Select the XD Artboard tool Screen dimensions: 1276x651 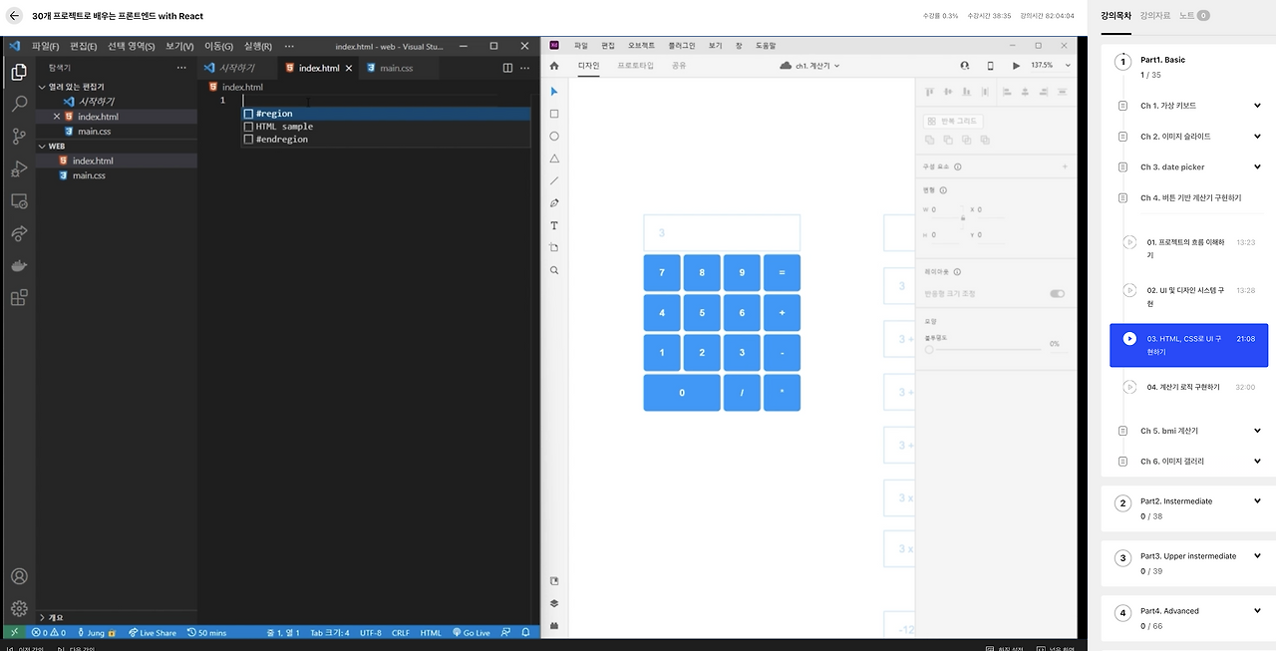tap(554, 247)
